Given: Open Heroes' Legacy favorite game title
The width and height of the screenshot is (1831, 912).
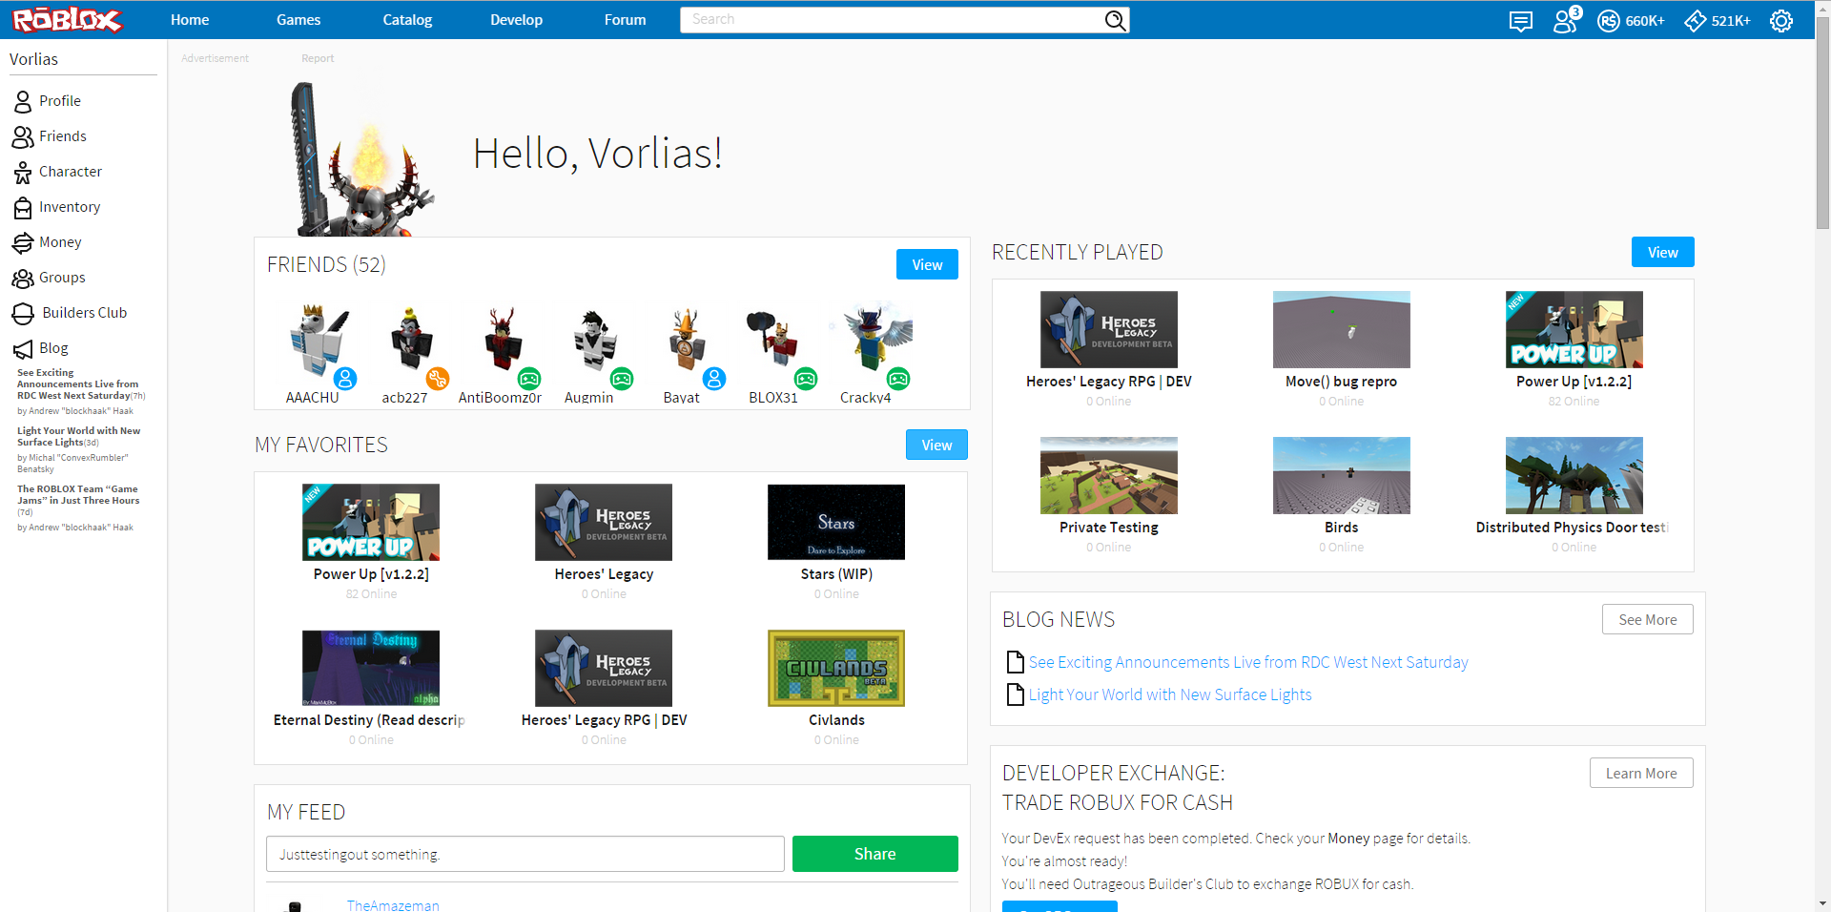Looking at the screenshot, I should pos(604,574).
